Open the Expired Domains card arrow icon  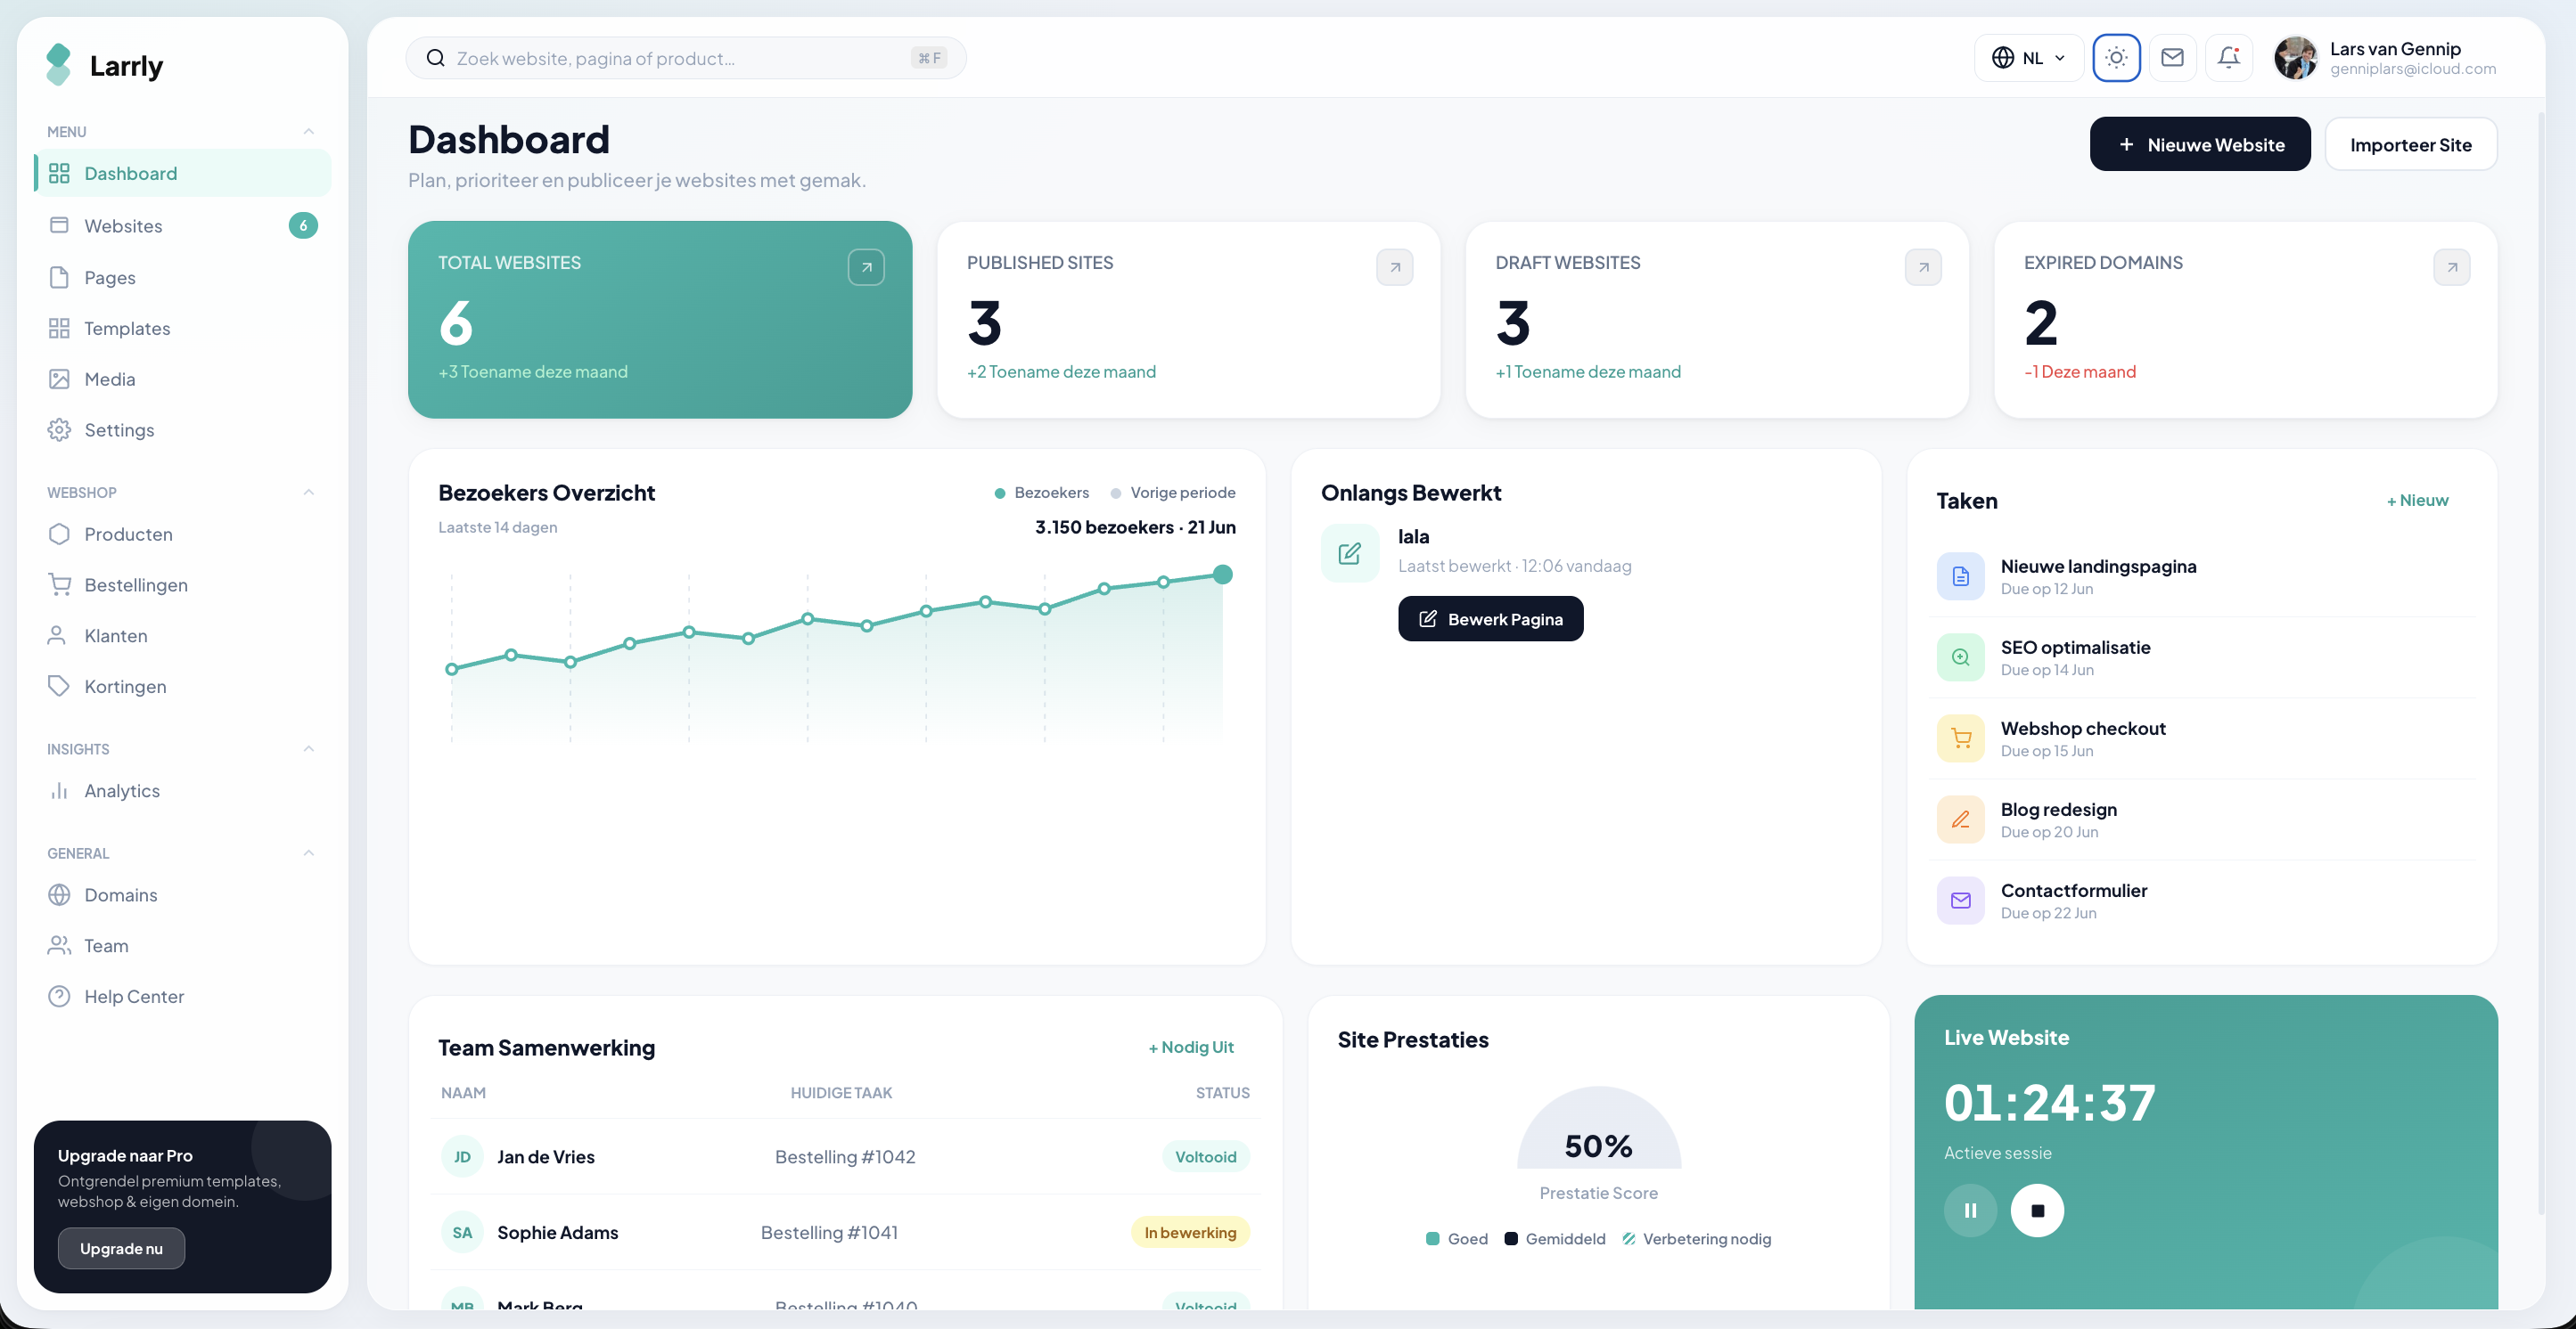(2451, 267)
